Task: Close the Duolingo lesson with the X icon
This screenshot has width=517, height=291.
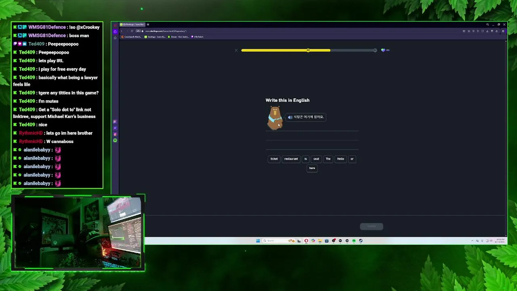Action: [x=236, y=50]
